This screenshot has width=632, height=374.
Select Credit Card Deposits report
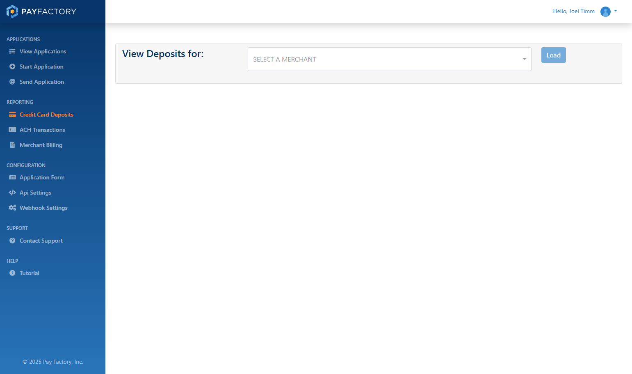46,115
